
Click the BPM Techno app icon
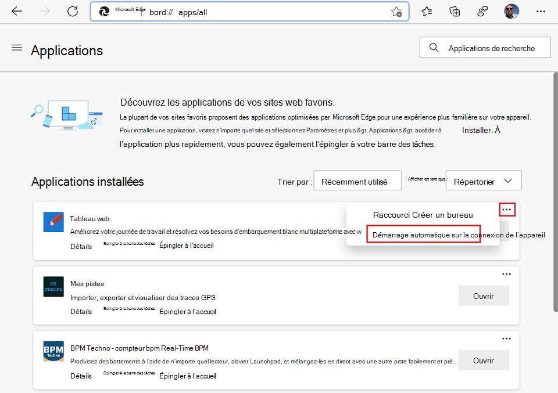pos(53,351)
